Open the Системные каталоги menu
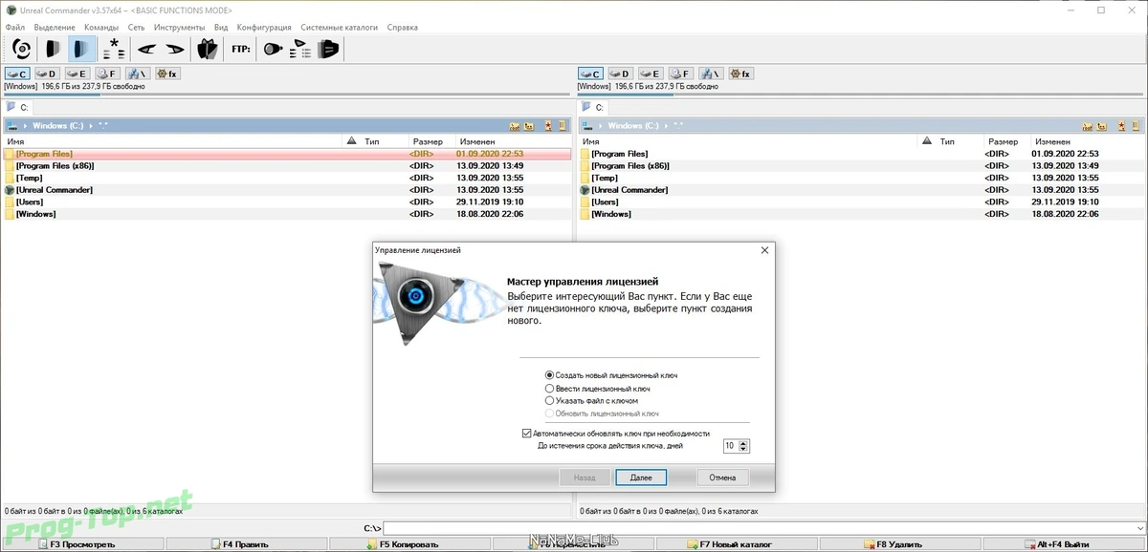The image size is (1148, 552). coord(340,28)
